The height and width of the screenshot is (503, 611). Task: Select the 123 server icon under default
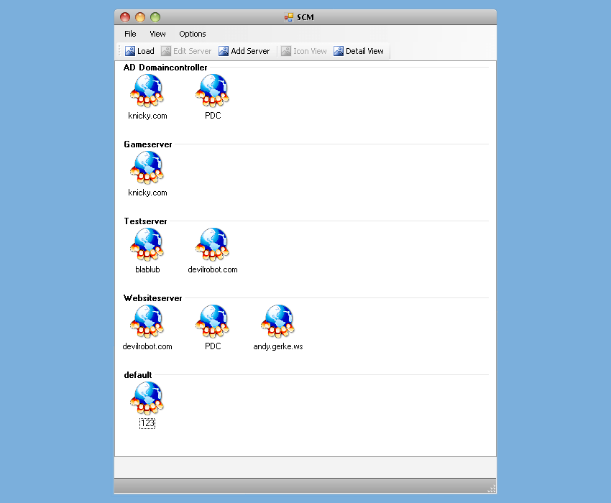[x=147, y=398]
